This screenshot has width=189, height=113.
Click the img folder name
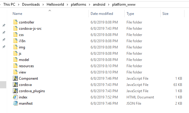pyautogui.click(x=22, y=47)
